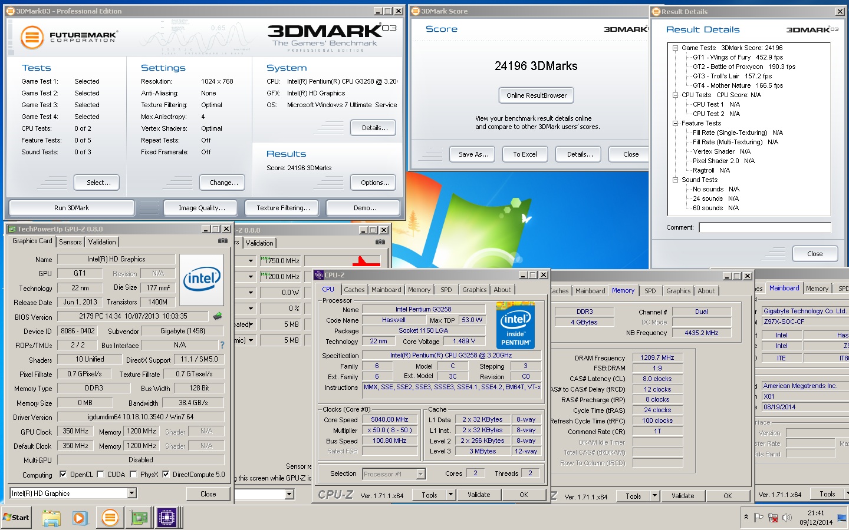This screenshot has height=530, width=849.
Task: Click the Futuremark logo in 3DMark03
Action: pos(69,37)
